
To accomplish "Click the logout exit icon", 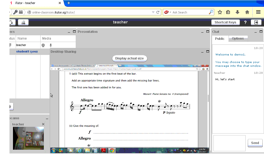I will point(256,22).
